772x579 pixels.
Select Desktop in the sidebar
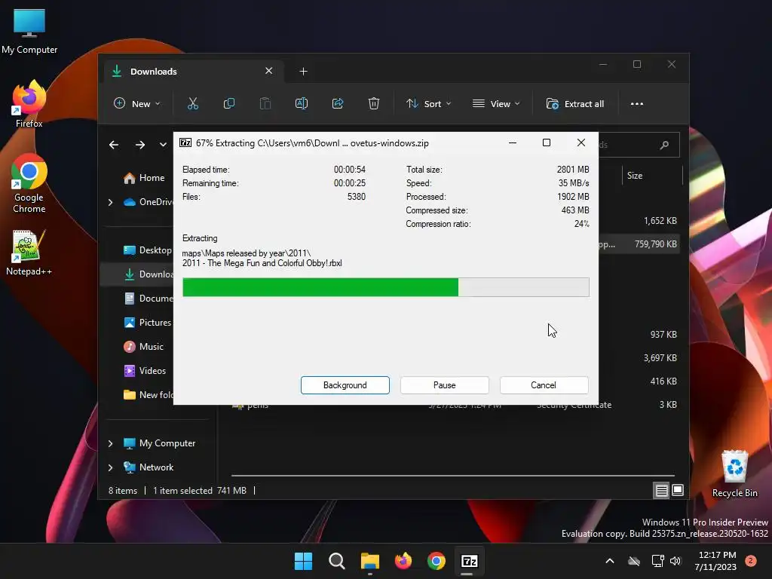(148, 250)
